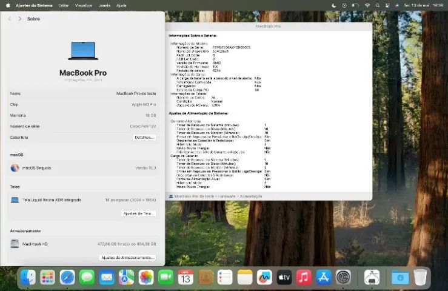Open Apple TV app in Dock
This screenshot has height=291, width=448.
(x=284, y=277)
